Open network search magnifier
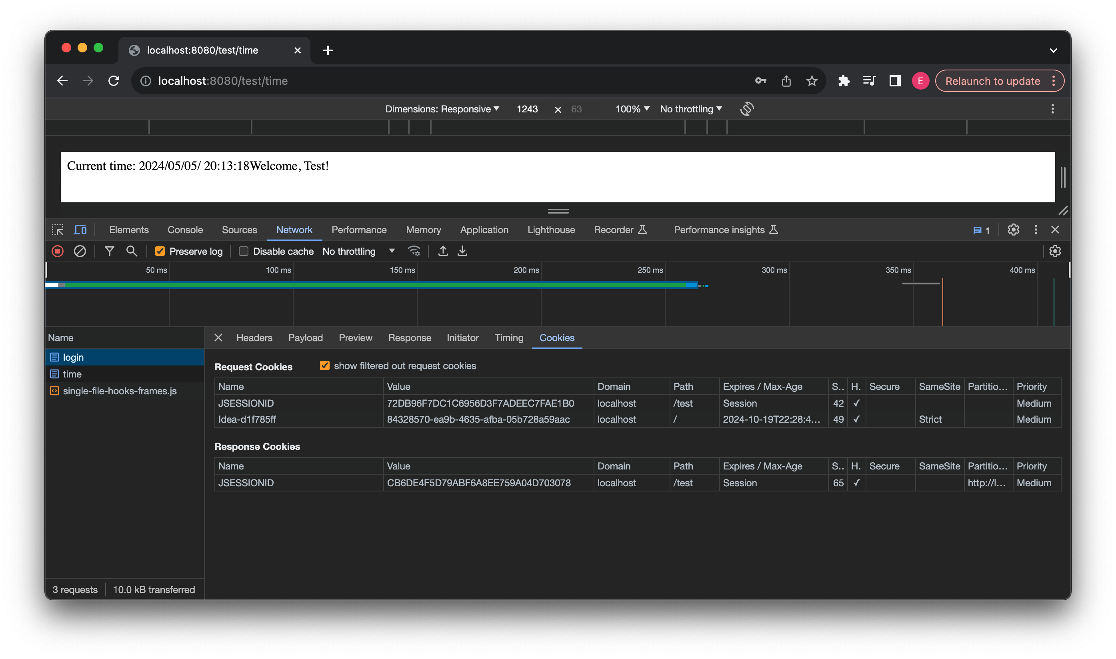Viewport: 1116px width, 659px height. 132,252
